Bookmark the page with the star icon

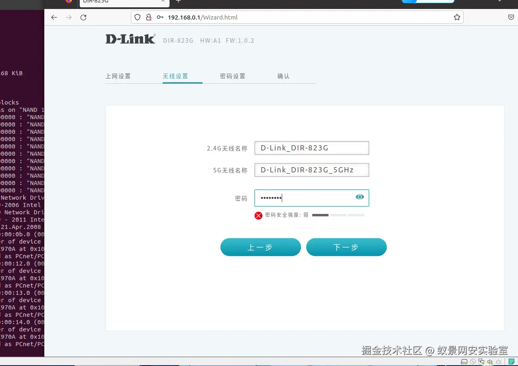pos(457,17)
